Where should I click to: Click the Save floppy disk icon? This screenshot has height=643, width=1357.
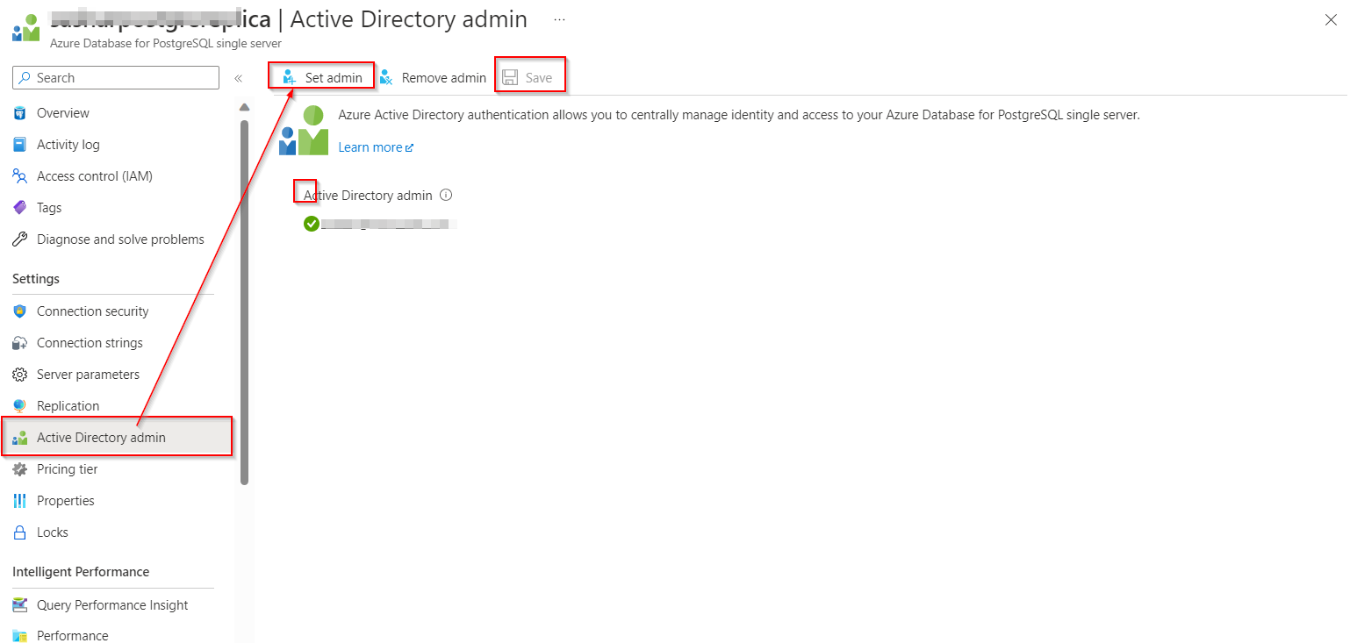pos(510,77)
